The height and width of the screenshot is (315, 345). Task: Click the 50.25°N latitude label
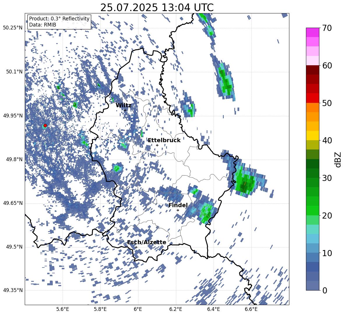13,28
